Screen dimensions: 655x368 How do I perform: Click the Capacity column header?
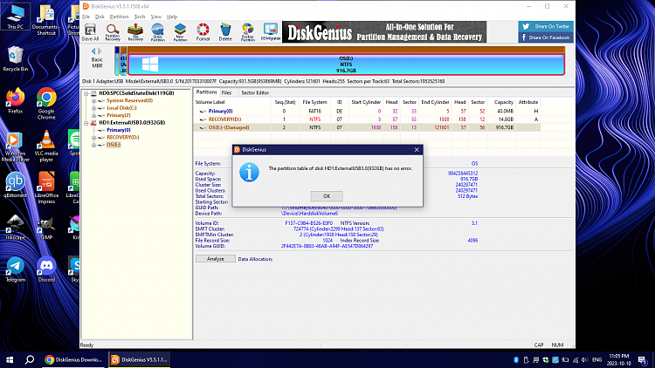(x=502, y=102)
